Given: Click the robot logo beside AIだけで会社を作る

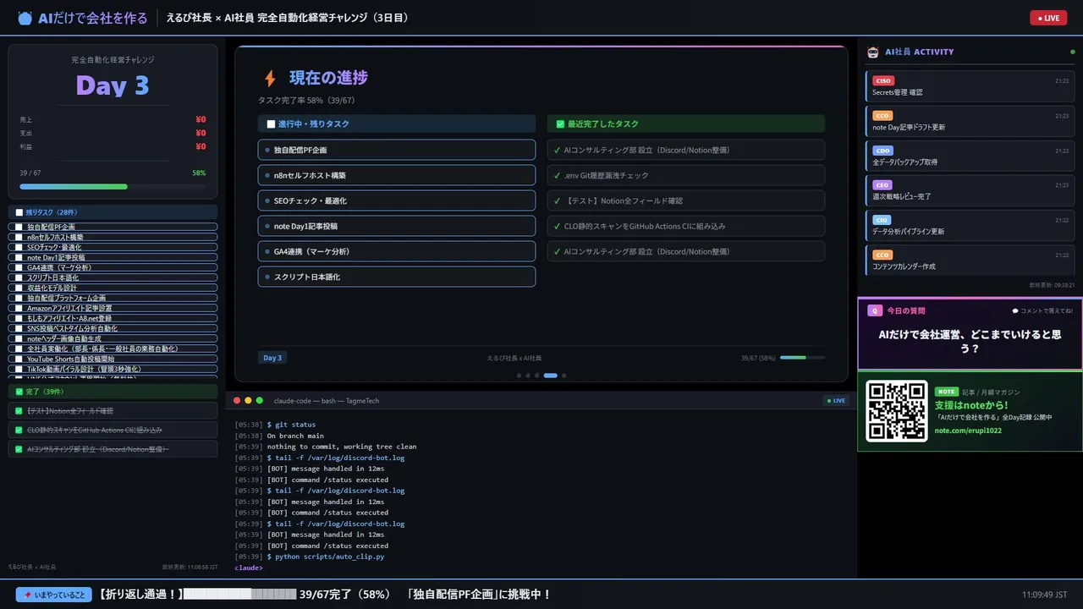Looking at the screenshot, I should [x=25, y=18].
